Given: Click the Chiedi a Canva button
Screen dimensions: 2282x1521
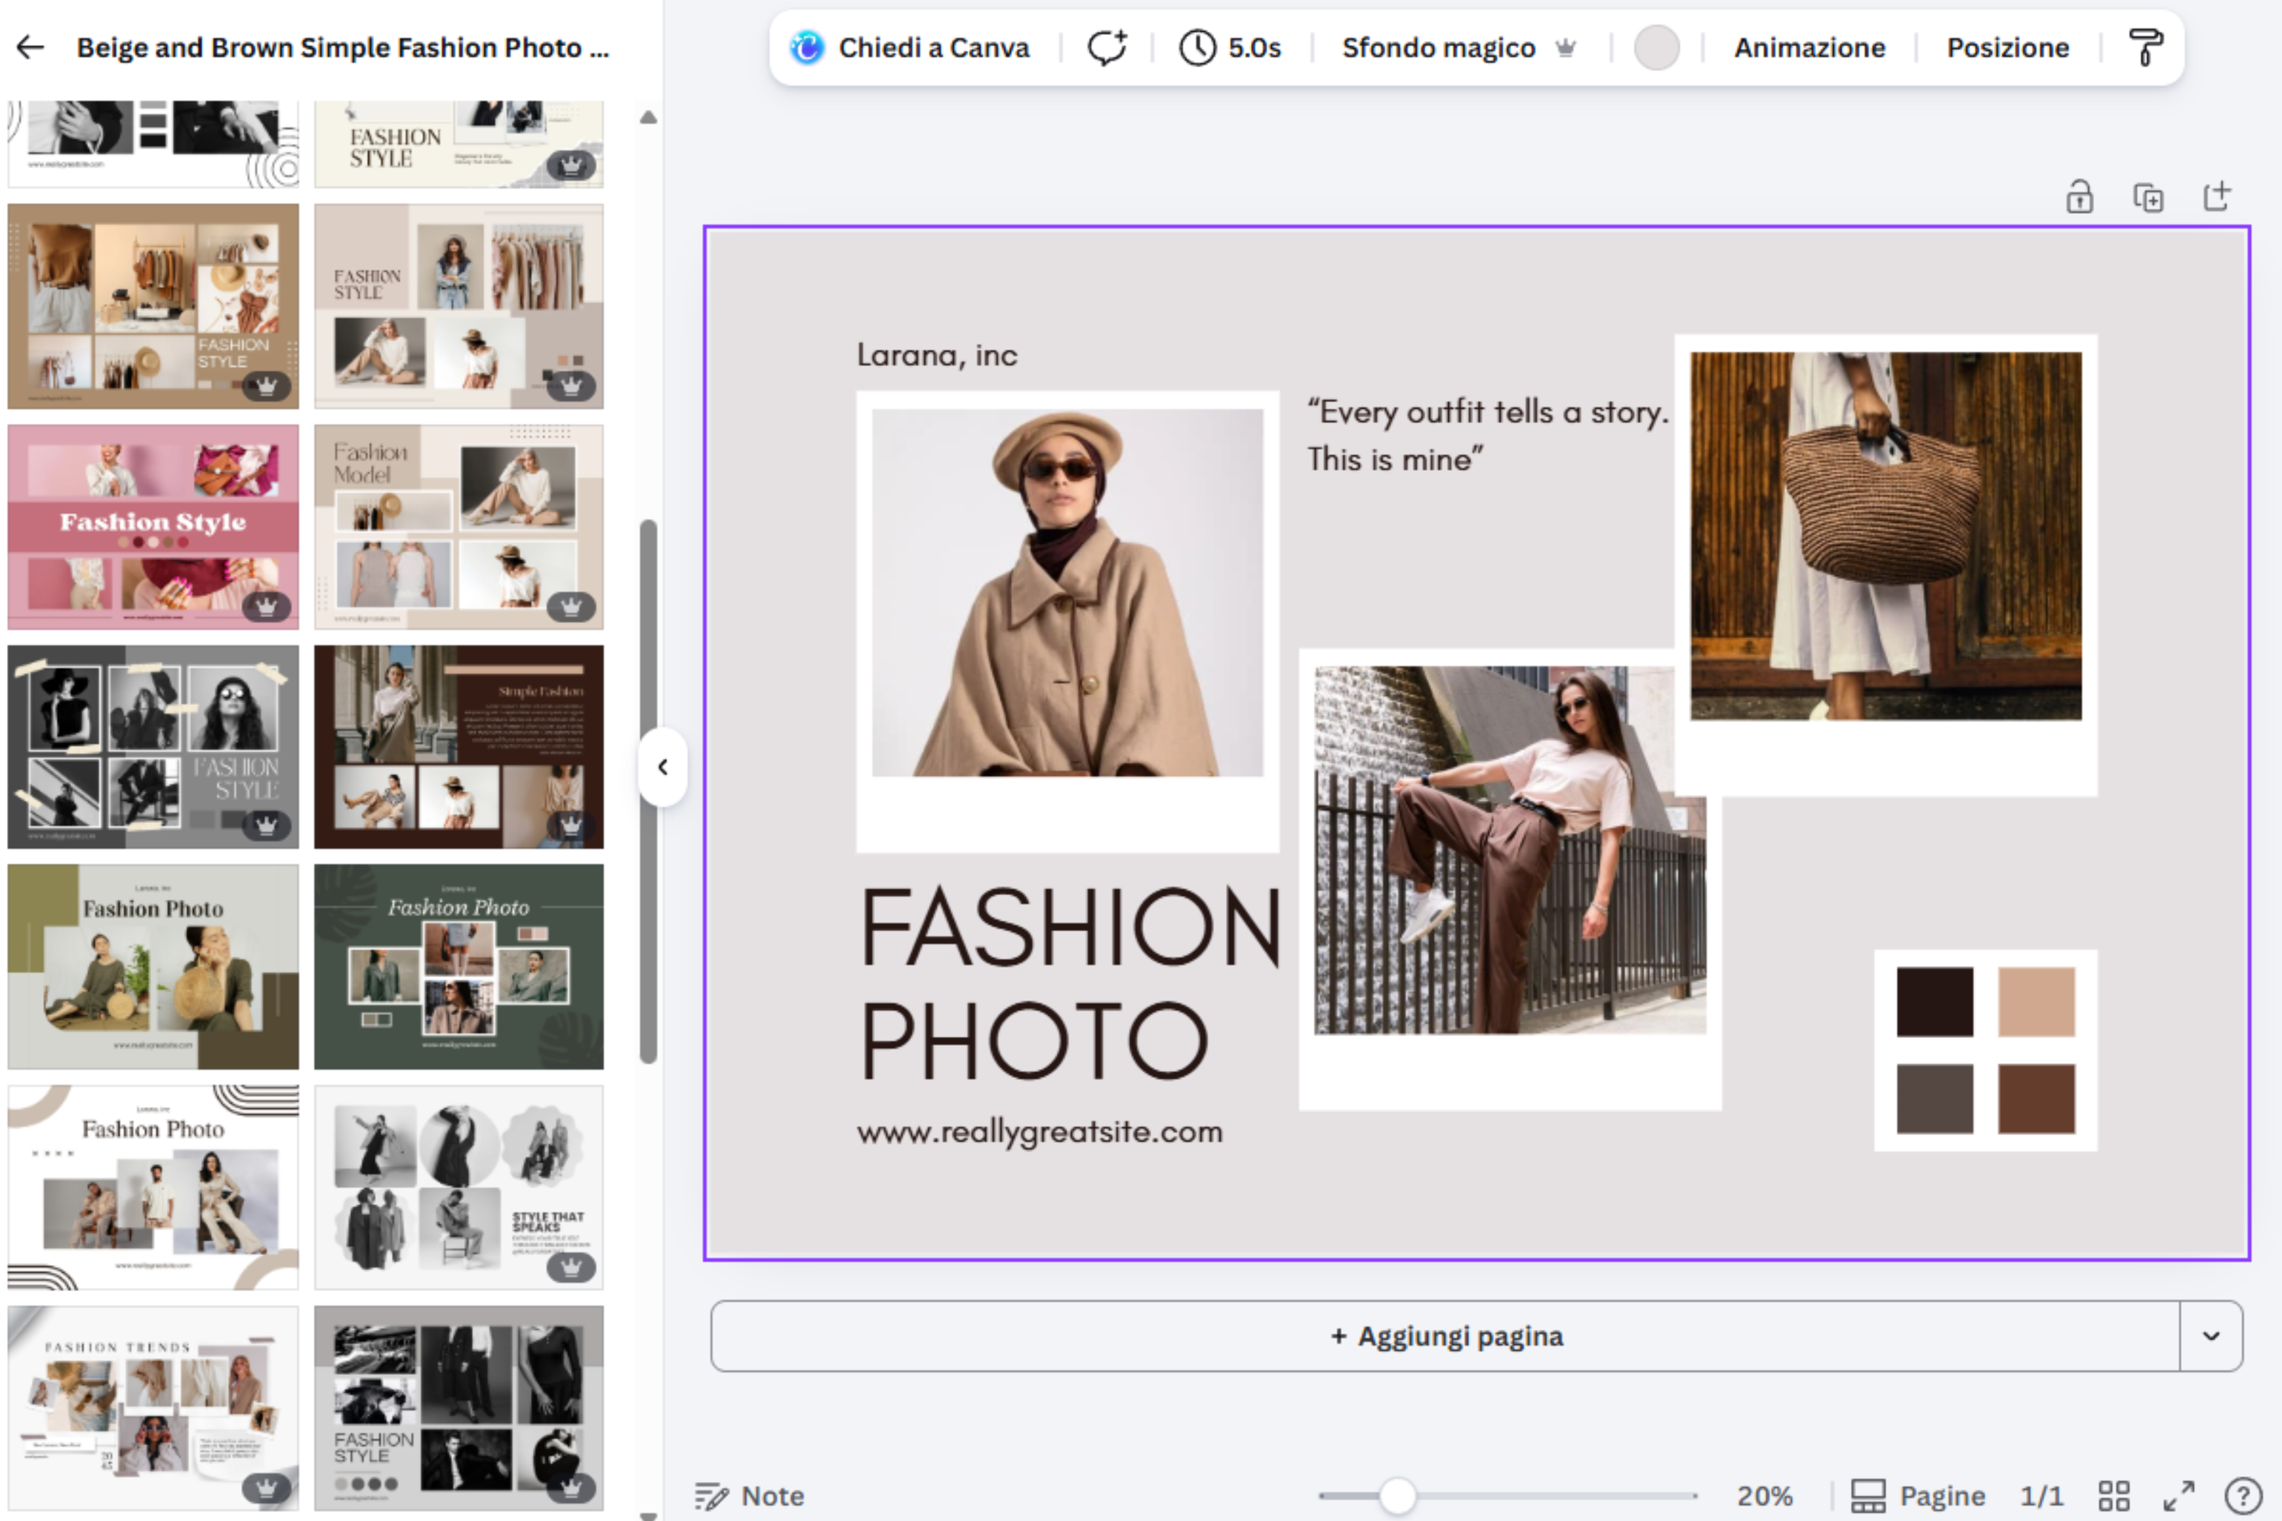Looking at the screenshot, I should pyautogui.click(x=910, y=48).
